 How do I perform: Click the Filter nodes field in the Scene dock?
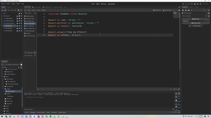12,10
